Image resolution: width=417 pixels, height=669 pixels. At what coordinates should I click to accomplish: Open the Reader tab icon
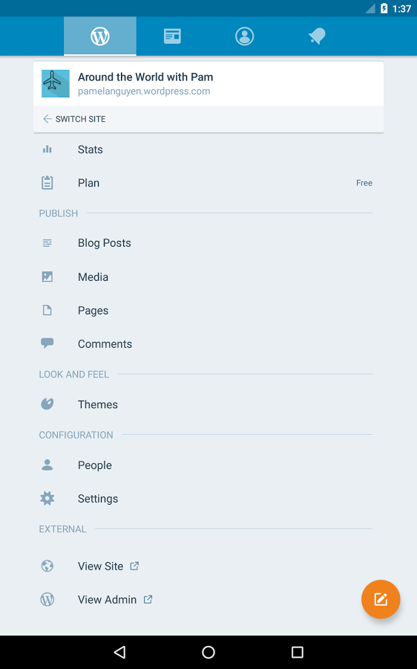(x=172, y=36)
